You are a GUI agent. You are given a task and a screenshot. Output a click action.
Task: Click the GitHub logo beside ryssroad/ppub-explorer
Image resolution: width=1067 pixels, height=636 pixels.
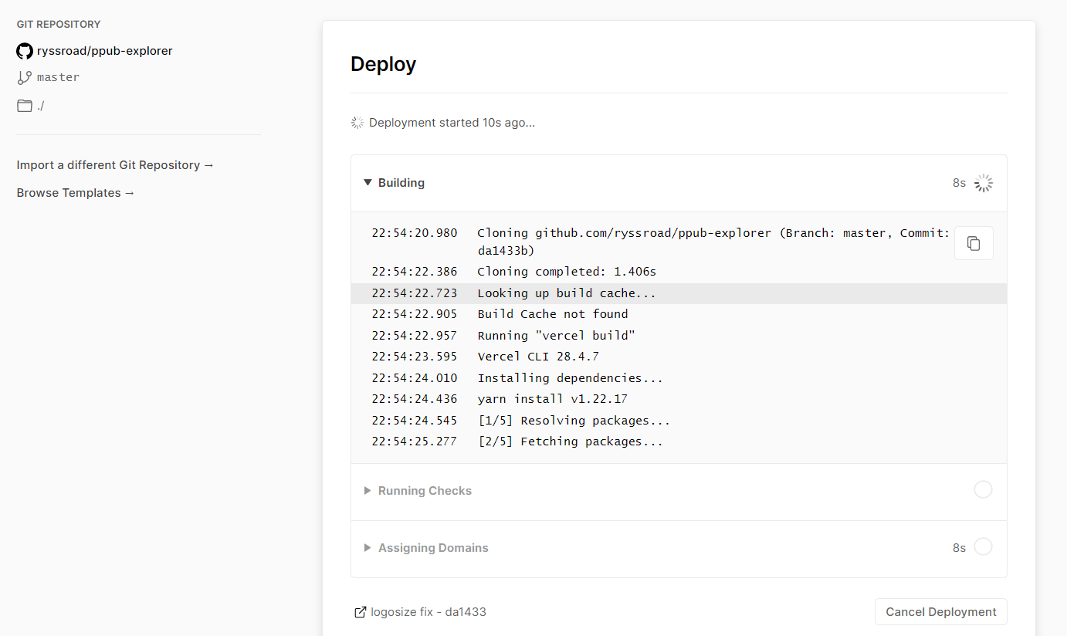(x=25, y=51)
